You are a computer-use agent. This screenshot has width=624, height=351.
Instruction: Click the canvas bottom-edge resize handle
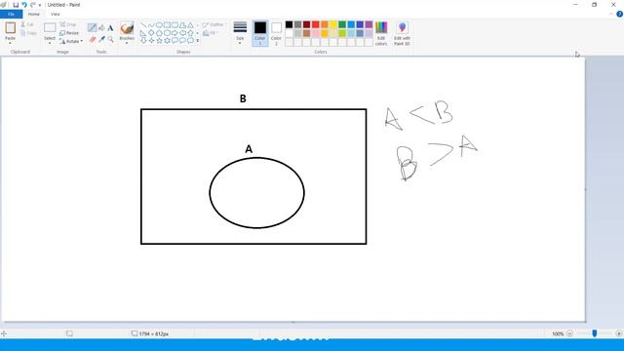point(292,322)
